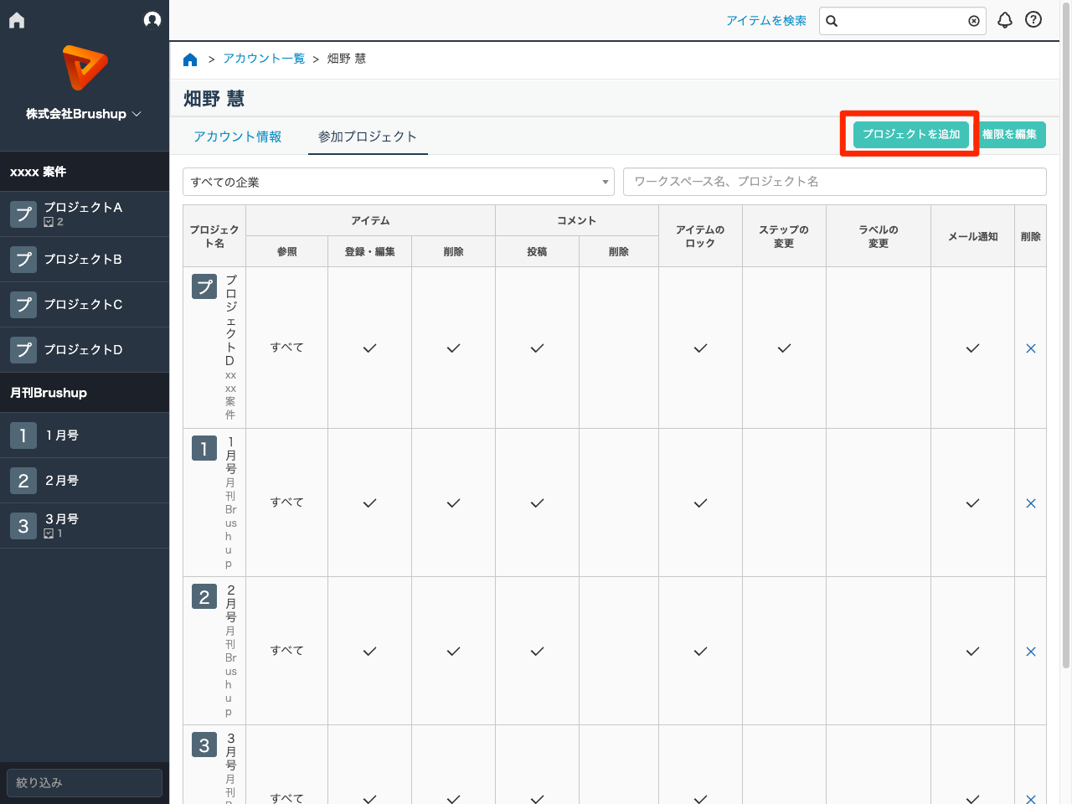Open 1月号 in the sidebar
Screen dimensions: 1072x804
pos(85,435)
